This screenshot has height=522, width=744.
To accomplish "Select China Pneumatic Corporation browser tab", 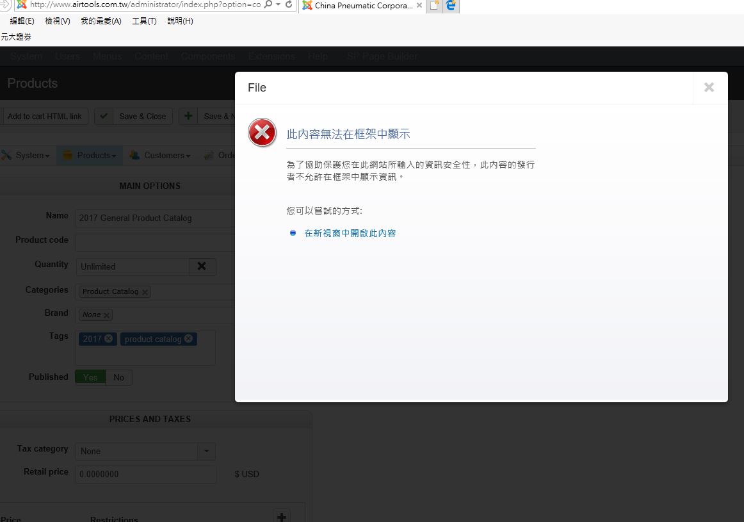I will pyautogui.click(x=363, y=6).
